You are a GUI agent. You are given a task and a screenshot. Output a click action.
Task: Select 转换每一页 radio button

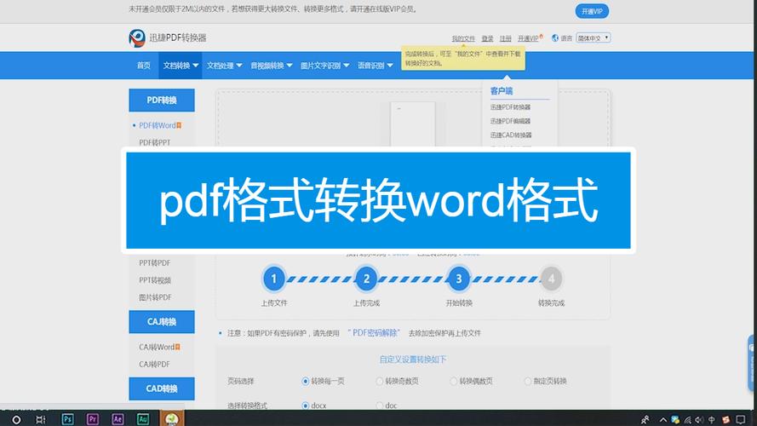305,381
